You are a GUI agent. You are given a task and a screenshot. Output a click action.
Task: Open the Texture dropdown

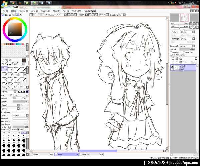click(x=188, y=32)
